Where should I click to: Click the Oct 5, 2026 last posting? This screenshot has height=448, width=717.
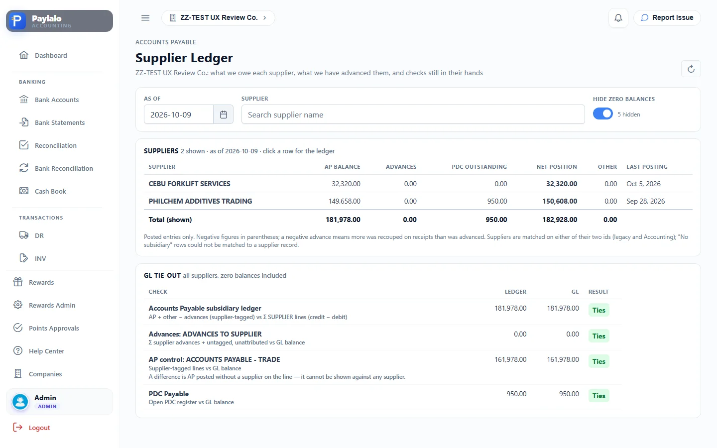tap(643, 184)
